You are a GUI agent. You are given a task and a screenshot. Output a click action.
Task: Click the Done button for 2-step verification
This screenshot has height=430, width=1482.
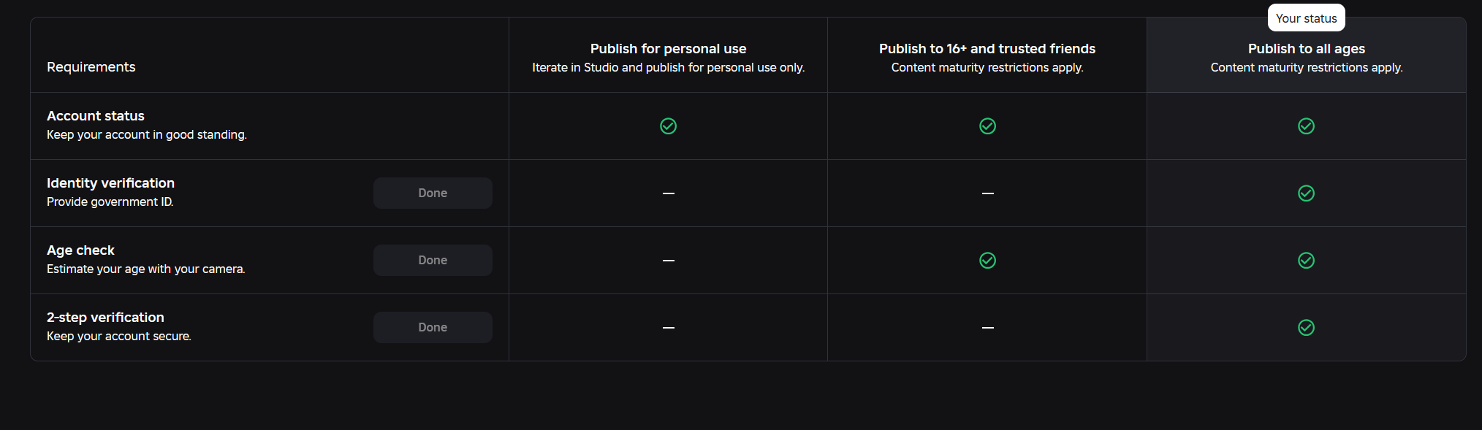click(x=433, y=327)
